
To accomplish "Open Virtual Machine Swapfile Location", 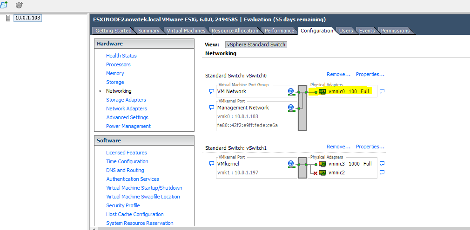I will click(143, 197).
